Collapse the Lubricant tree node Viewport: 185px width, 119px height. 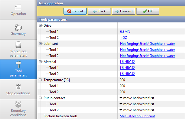(40, 44)
